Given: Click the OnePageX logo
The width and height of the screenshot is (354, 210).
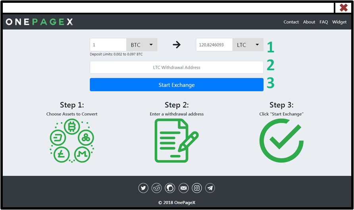Looking at the screenshot, I should click(39, 22).
